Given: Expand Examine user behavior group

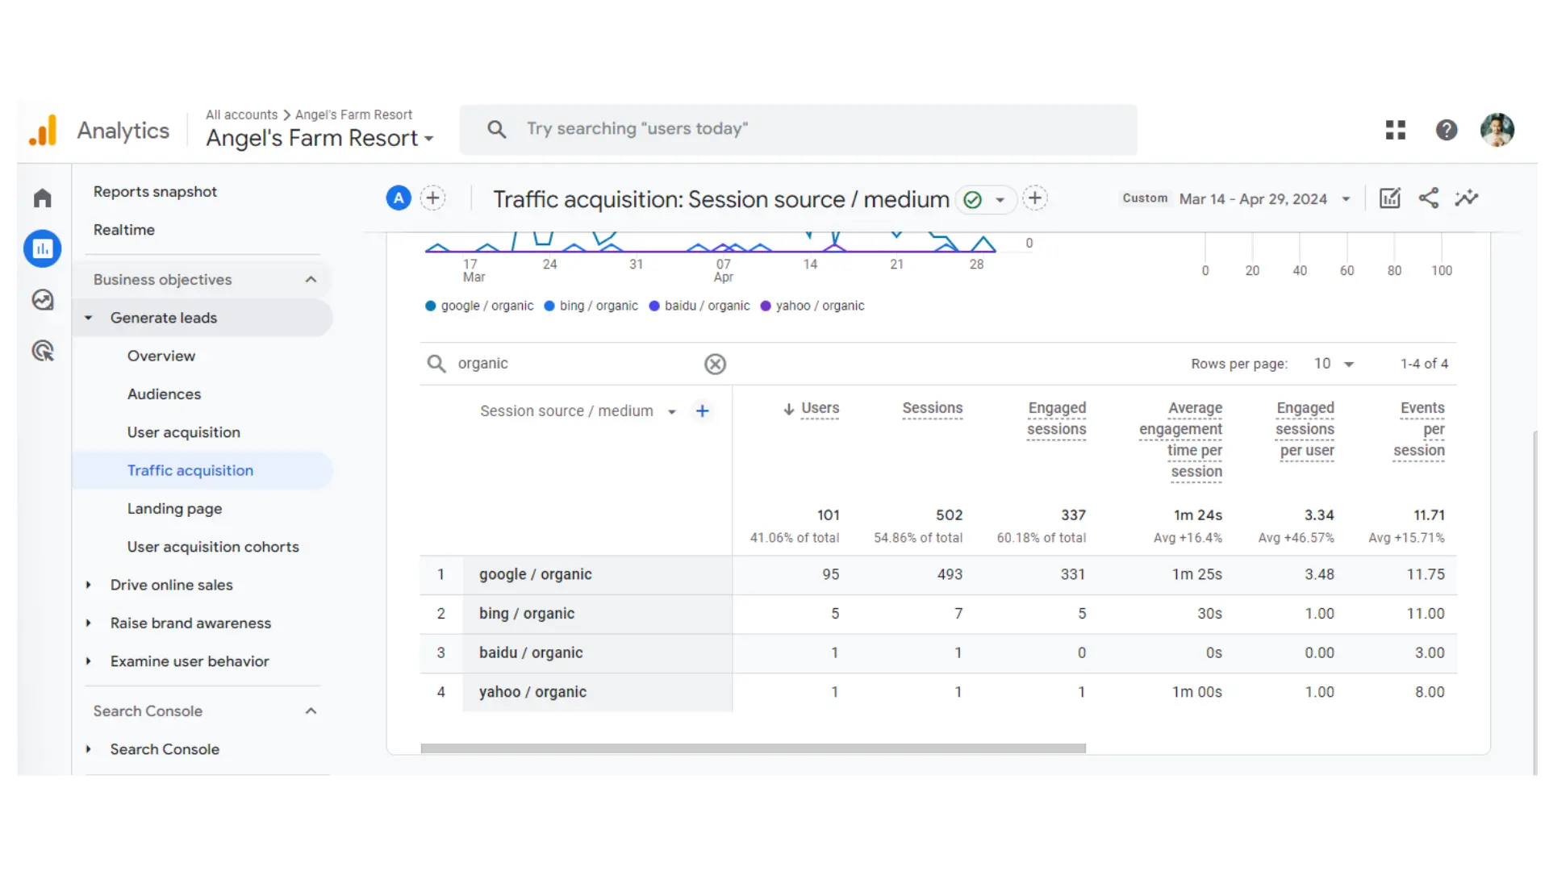Looking at the screenshot, I should click(x=89, y=661).
